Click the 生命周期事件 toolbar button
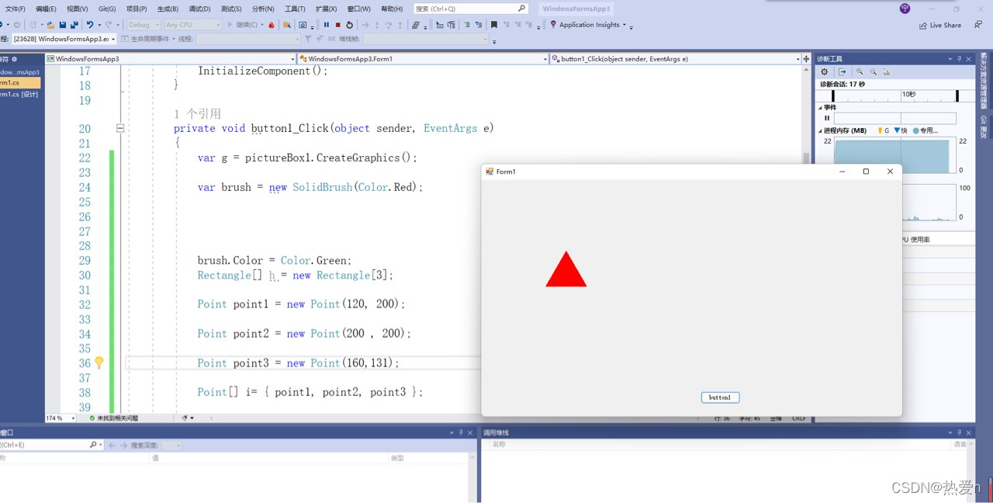This screenshot has height=503, width=993. (147, 39)
